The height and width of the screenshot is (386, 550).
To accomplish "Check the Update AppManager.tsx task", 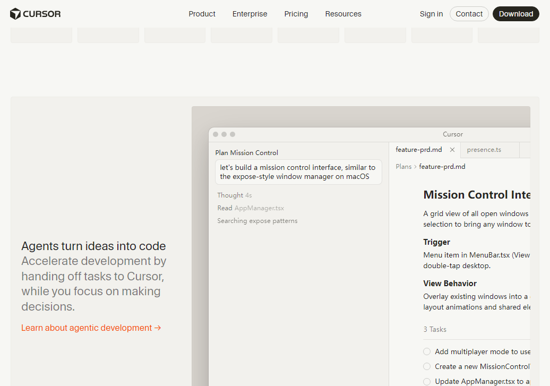I will (x=426, y=381).
